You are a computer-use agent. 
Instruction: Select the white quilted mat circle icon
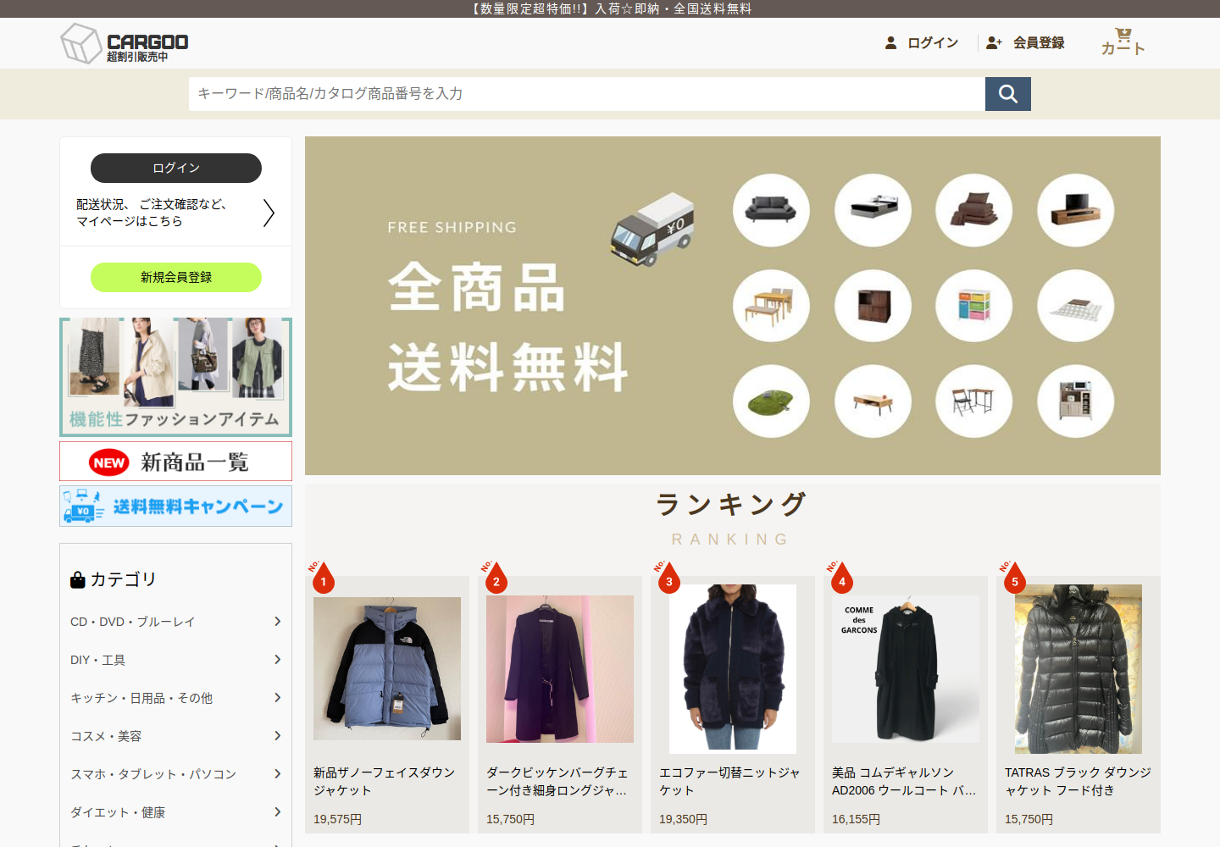tap(1076, 306)
